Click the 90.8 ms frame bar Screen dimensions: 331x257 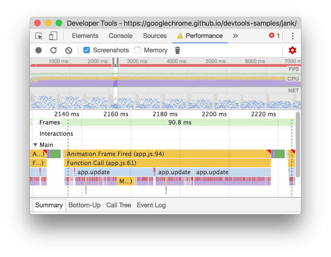[x=180, y=122]
